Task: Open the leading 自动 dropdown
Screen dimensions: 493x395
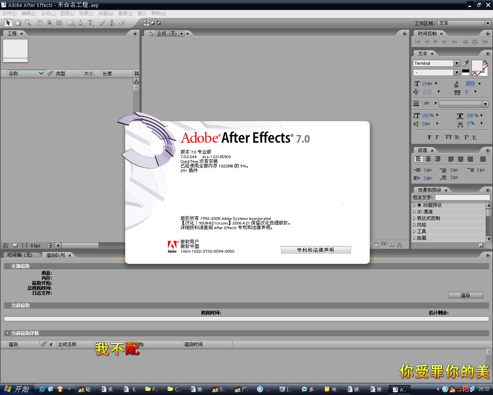Action: tap(480, 83)
